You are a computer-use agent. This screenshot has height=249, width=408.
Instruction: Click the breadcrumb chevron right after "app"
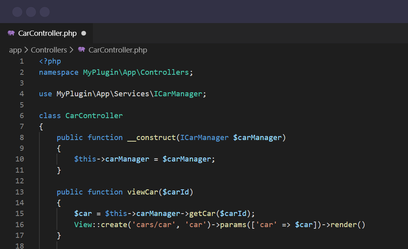26,50
